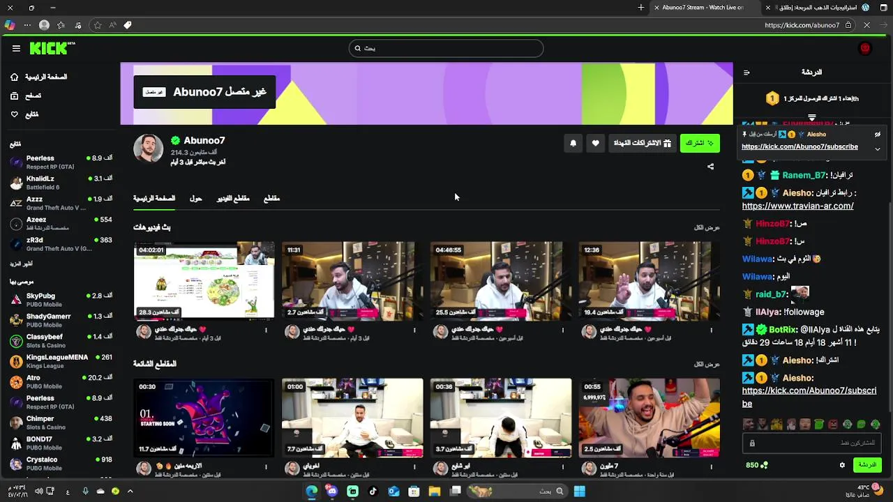Open Classybeef recommended channel
Screen dimensions: 893x502
[x=61, y=341]
